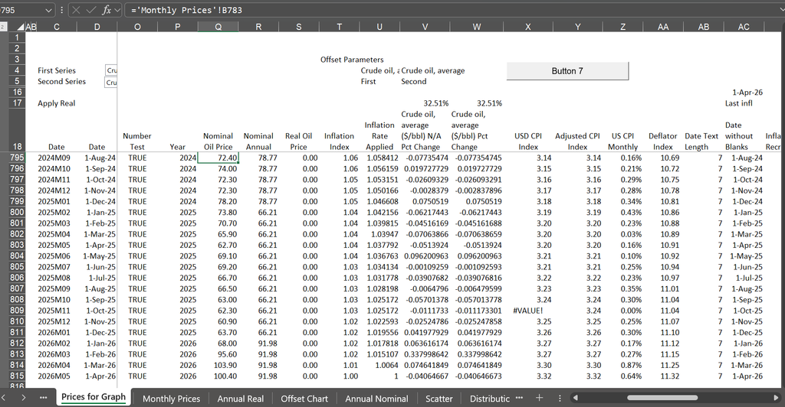Expand the formula bar function dropdown arrow
Image resolution: width=785 pixels, height=407 pixels.
(117, 10)
